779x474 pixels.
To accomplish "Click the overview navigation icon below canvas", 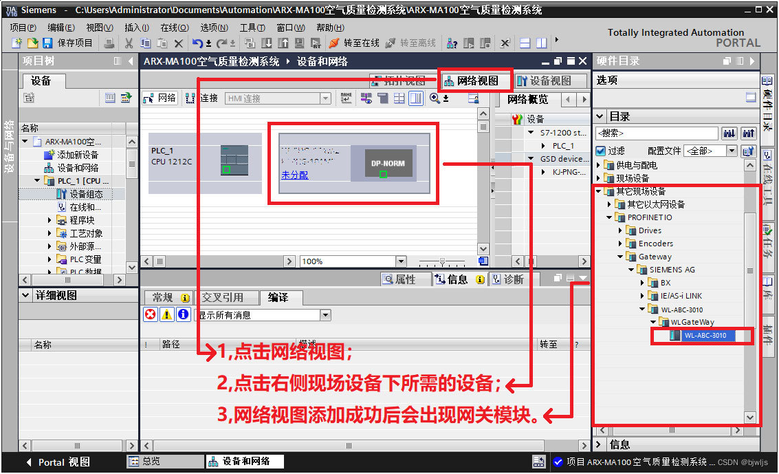I will click(483, 261).
